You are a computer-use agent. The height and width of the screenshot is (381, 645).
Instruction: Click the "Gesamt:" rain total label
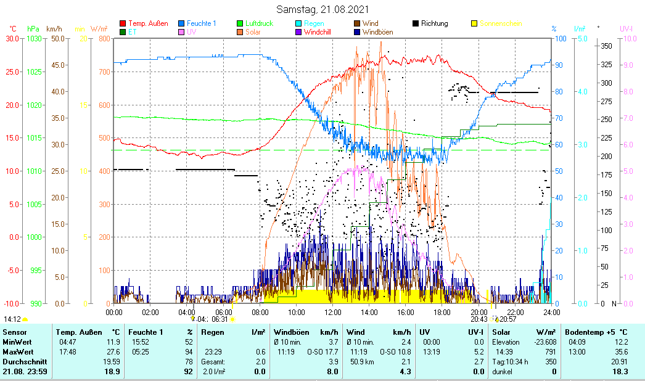[x=213, y=362]
